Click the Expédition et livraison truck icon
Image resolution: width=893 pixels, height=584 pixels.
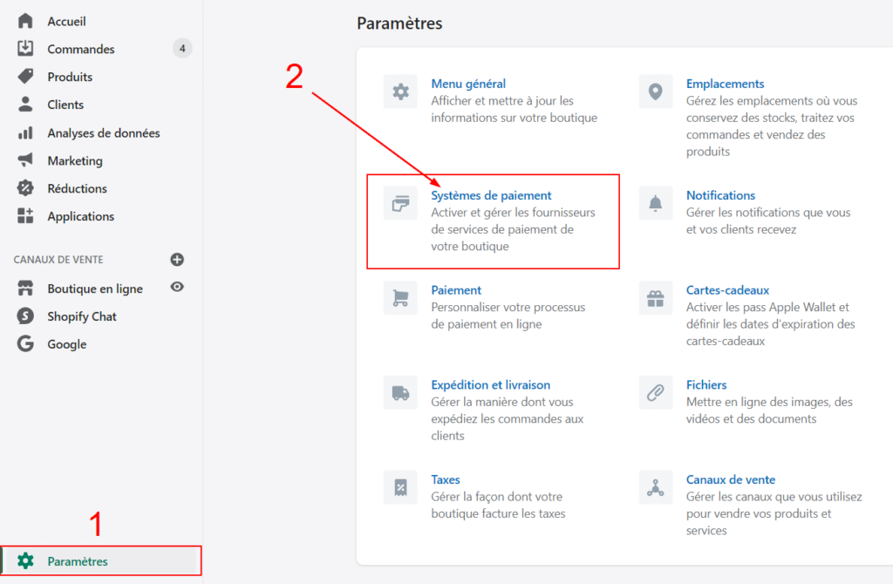pyautogui.click(x=400, y=393)
